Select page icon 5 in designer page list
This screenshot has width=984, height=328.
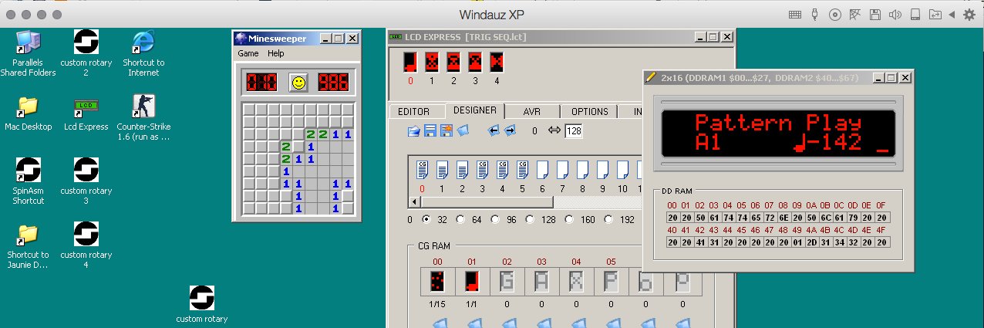point(522,168)
